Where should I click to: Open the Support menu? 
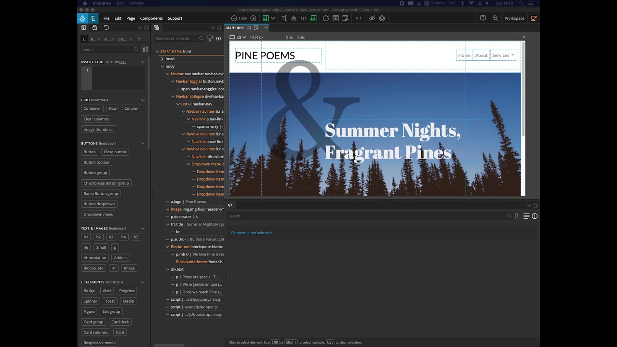pos(175,18)
